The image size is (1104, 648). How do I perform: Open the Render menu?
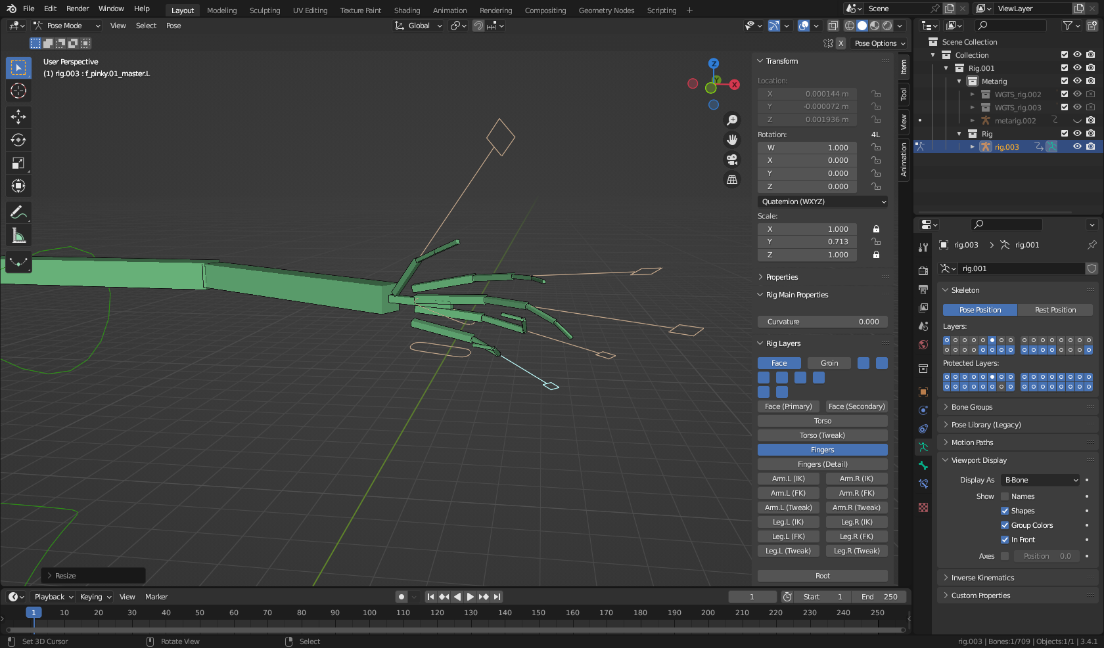point(78,9)
